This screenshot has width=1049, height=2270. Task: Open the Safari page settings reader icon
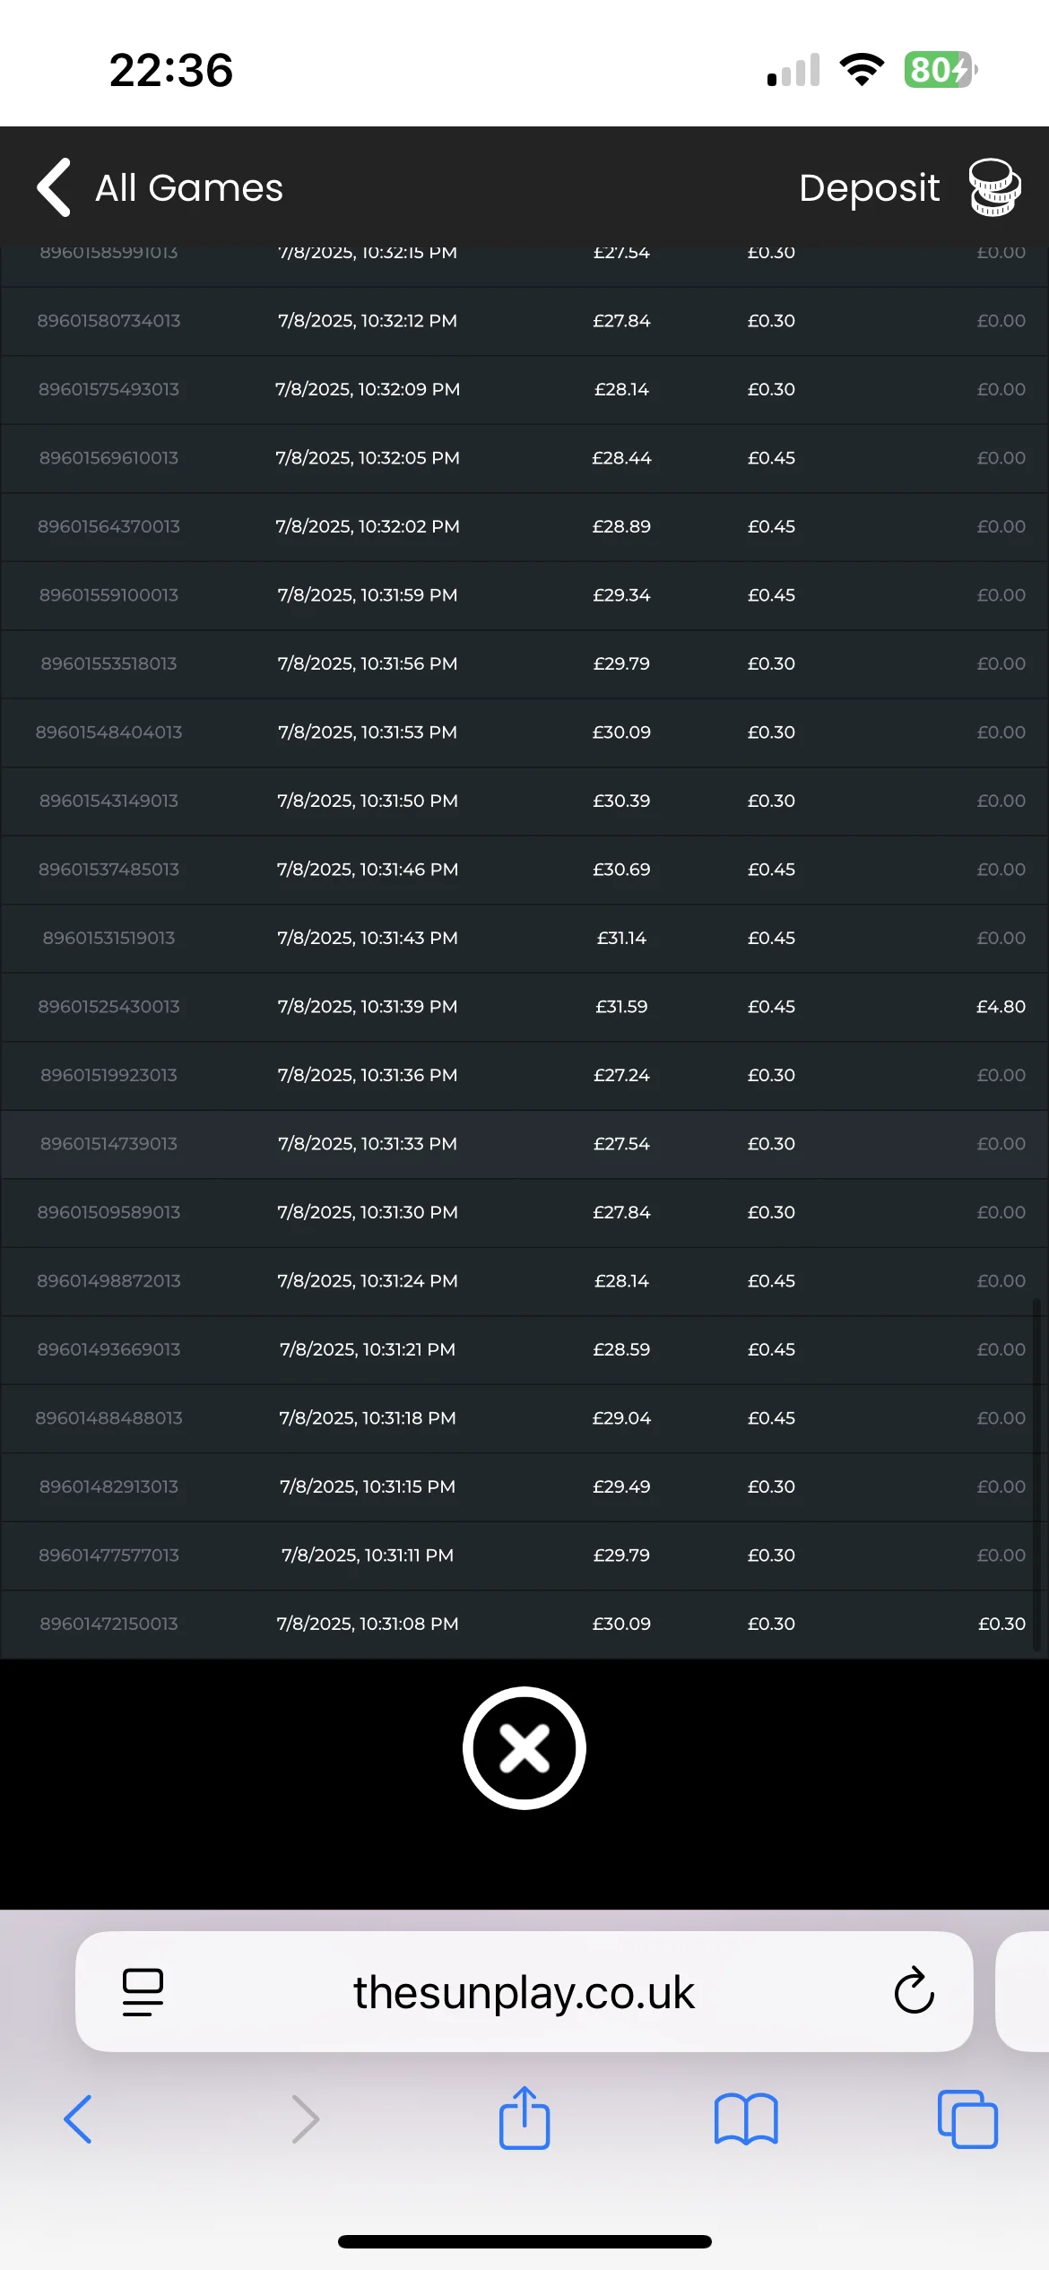(143, 1992)
